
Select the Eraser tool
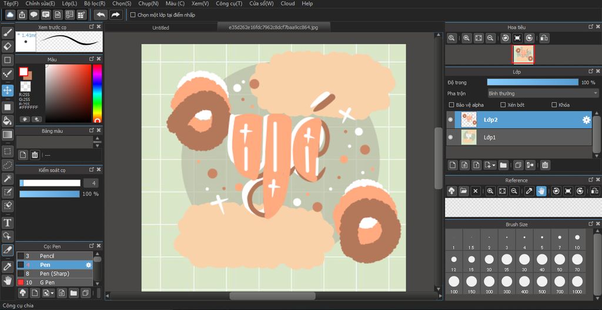click(x=8, y=46)
